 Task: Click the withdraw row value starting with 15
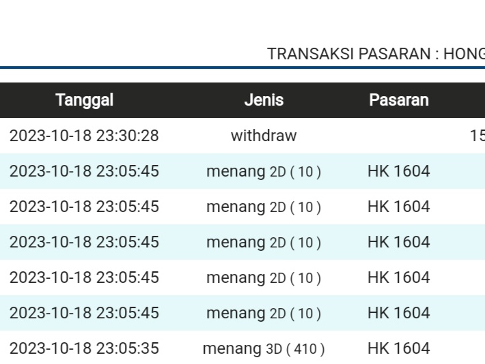477,136
